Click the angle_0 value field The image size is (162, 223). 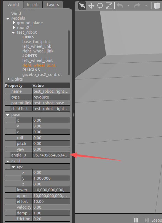[x=51, y=155]
